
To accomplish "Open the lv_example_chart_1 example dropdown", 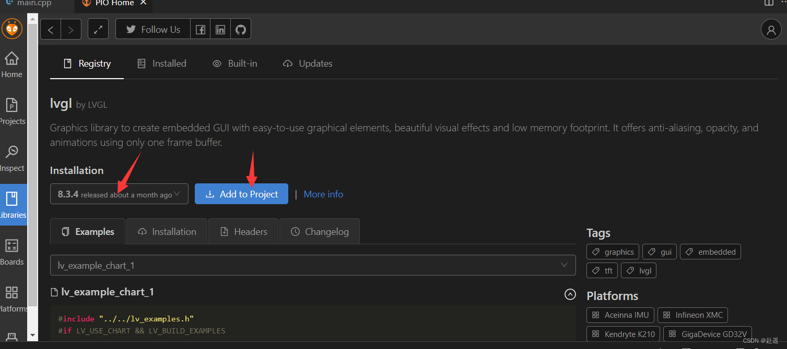I will click(x=313, y=265).
